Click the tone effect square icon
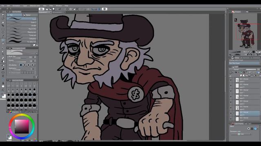 [252, 129]
